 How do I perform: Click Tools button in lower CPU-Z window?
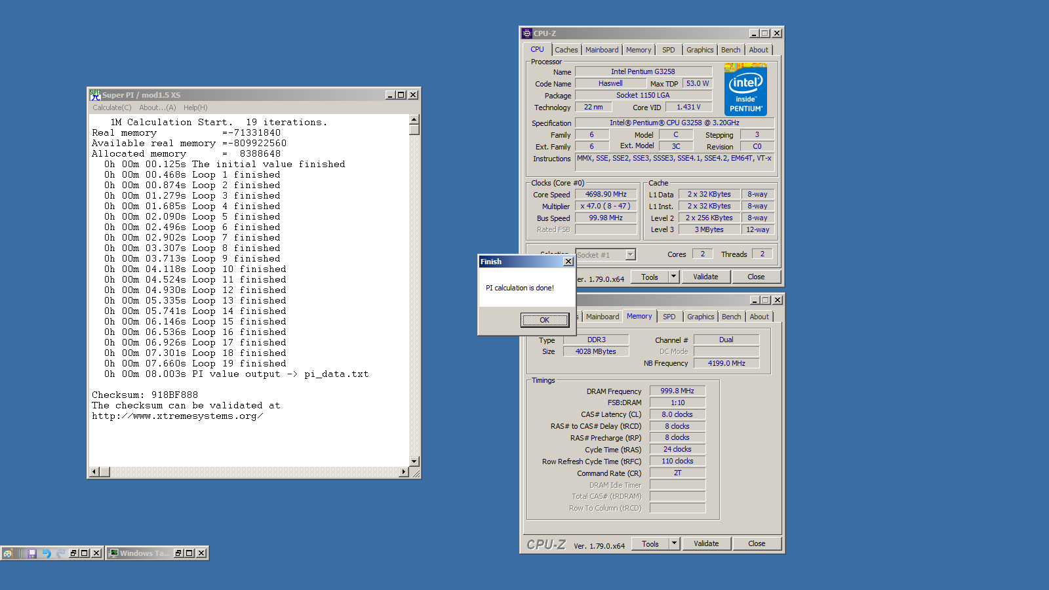(650, 544)
